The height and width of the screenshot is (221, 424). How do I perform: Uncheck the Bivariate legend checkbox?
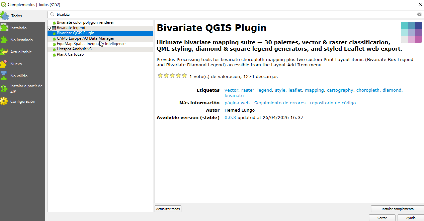pos(50,28)
